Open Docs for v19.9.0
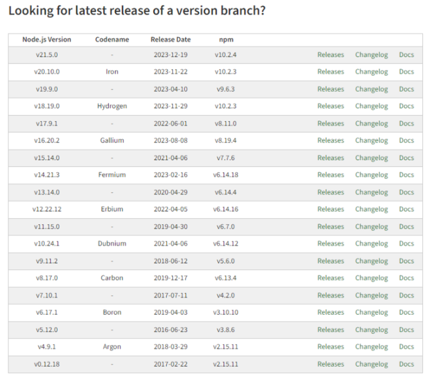Image resolution: width=429 pixels, height=377 pixels. coord(406,89)
